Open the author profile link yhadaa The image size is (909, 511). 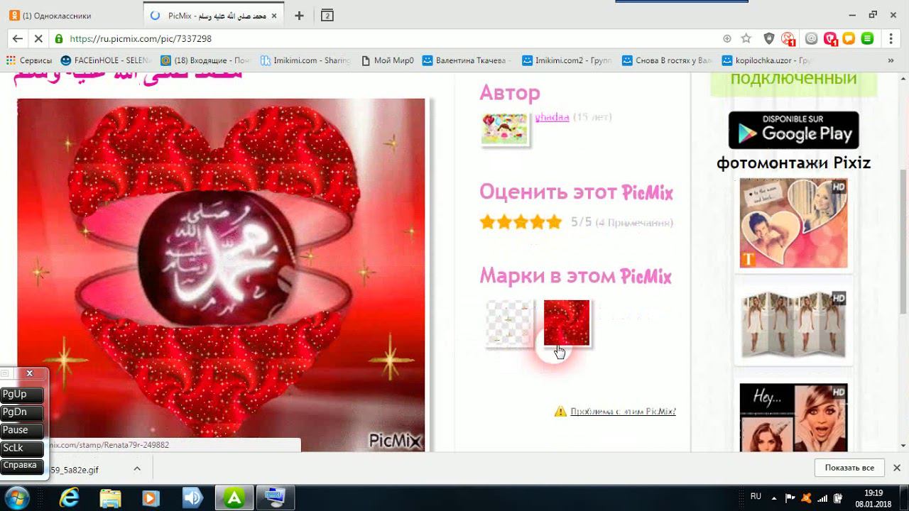(552, 117)
